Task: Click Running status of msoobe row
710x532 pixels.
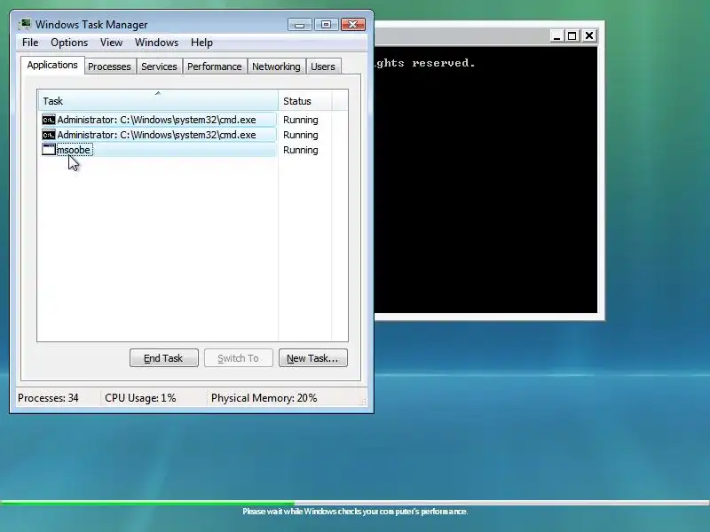Action: (301, 150)
